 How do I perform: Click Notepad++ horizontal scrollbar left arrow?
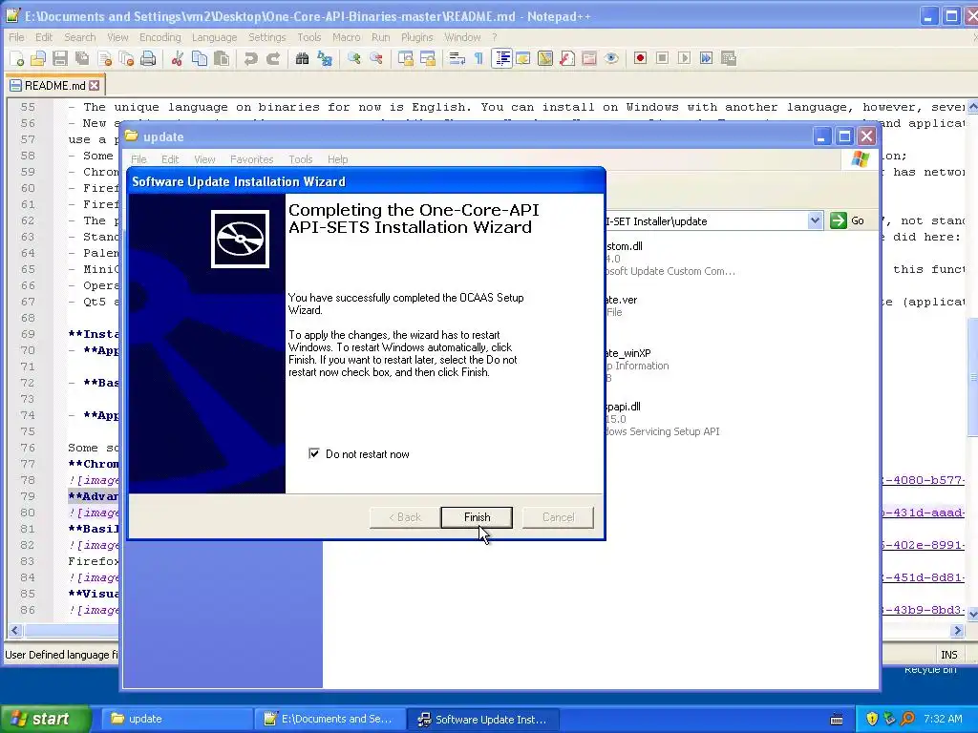click(14, 630)
